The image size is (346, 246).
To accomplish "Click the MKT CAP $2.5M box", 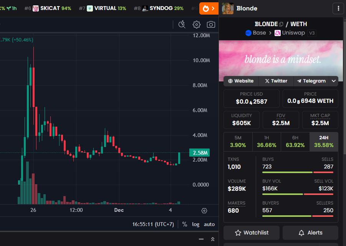I will (x=320, y=120).
